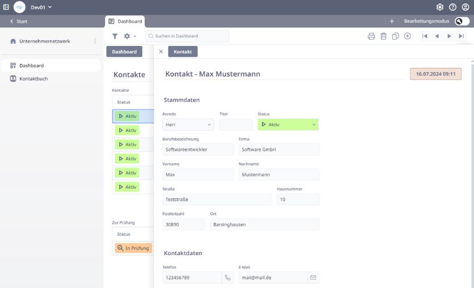Click the print icon in toolbar
This screenshot has height=288, width=474.
point(371,36)
